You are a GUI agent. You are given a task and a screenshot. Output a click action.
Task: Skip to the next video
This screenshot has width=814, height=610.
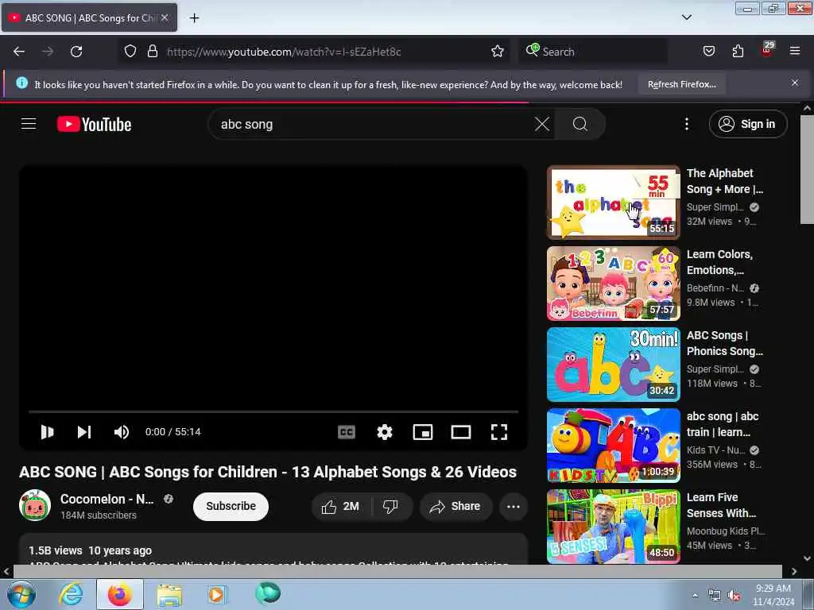click(84, 431)
